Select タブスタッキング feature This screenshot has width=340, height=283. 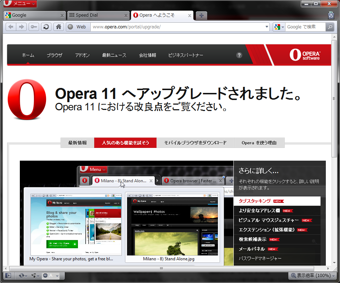[277, 201]
